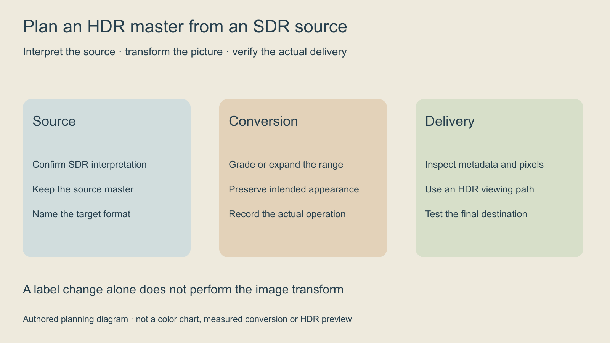Click 'Name the target format' text

(x=82, y=214)
